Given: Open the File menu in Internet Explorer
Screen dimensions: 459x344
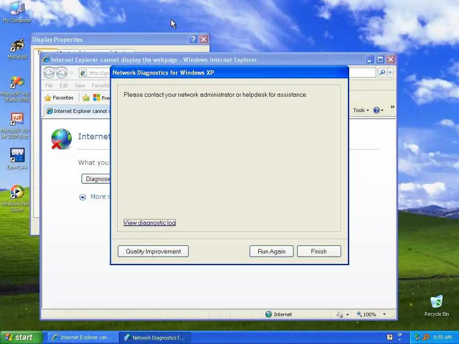Looking at the screenshot, I should coord(49,86).
